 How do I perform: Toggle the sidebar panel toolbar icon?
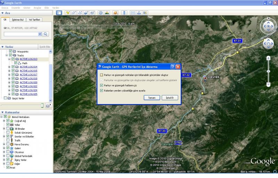(x=59, y=13)
